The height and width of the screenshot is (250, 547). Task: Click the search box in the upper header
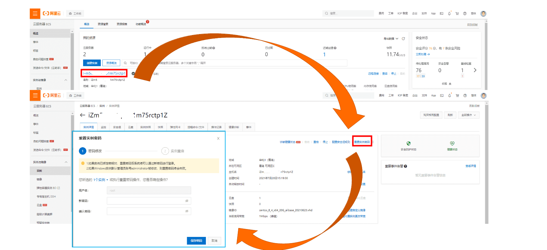[x=348, y=13]
